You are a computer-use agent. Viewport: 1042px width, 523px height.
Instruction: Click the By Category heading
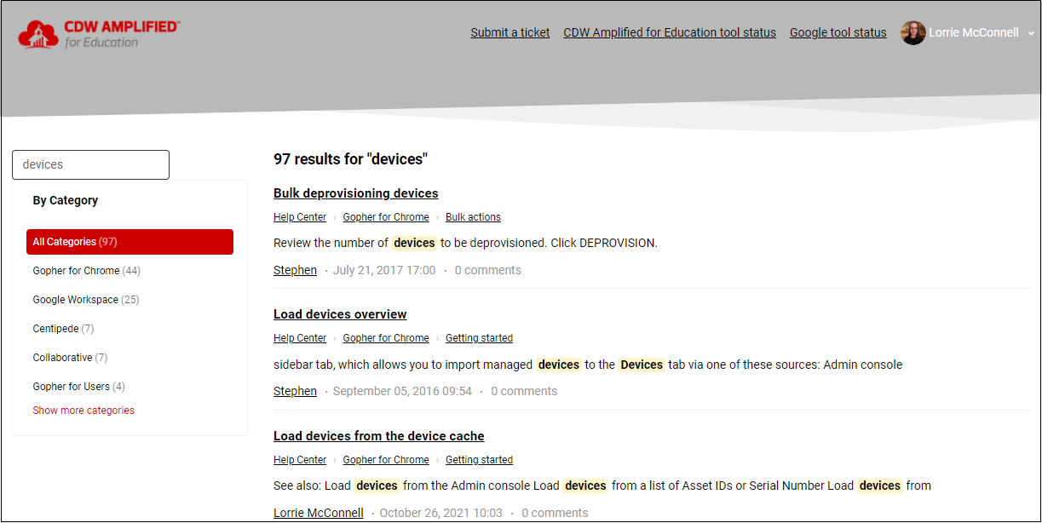tap(66, 200)
